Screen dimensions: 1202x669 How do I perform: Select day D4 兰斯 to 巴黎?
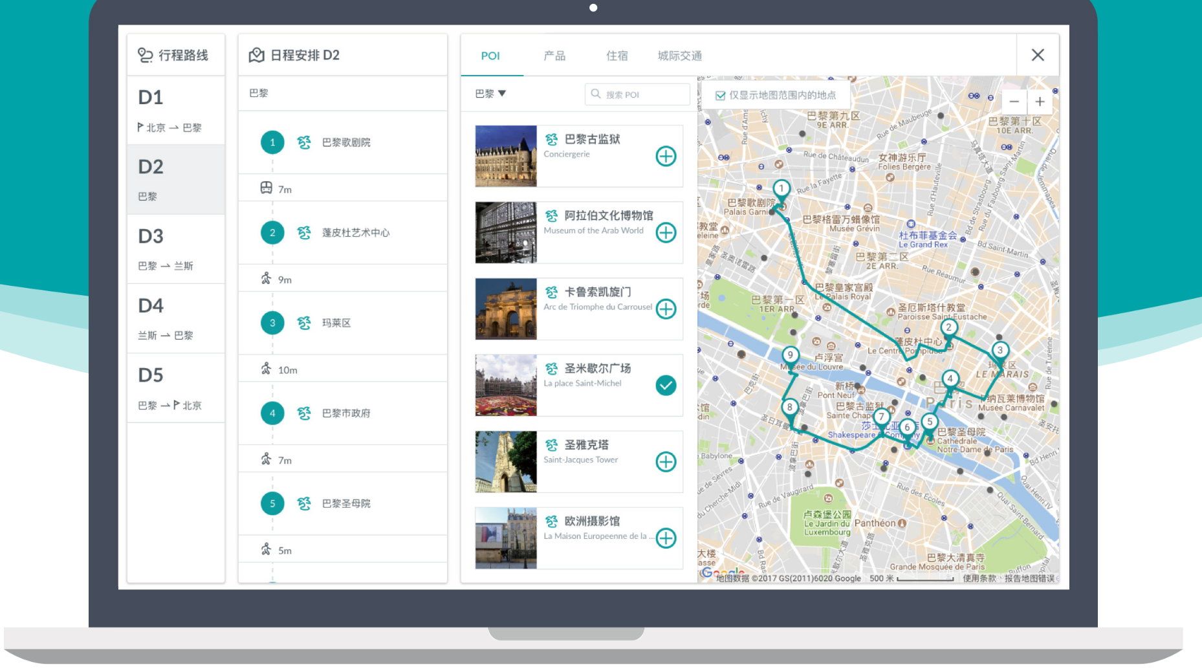pyautogui.click(x=176, y=318)
